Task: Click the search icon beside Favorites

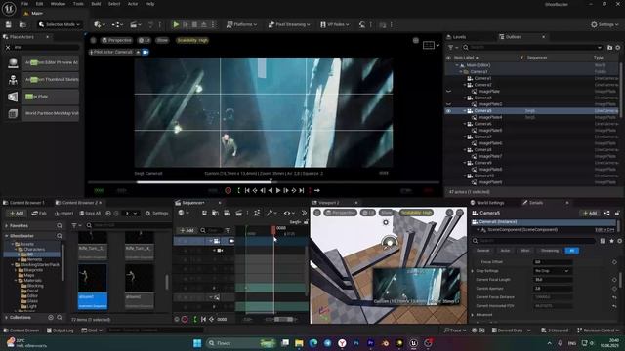Action: [60, 226]
